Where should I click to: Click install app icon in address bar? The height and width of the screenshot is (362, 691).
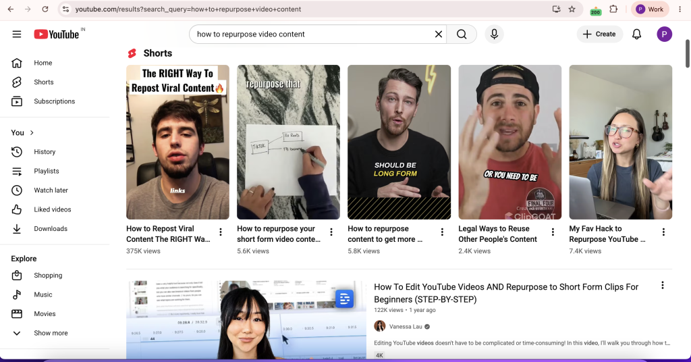pyautogui.click(x=556, y=9)
